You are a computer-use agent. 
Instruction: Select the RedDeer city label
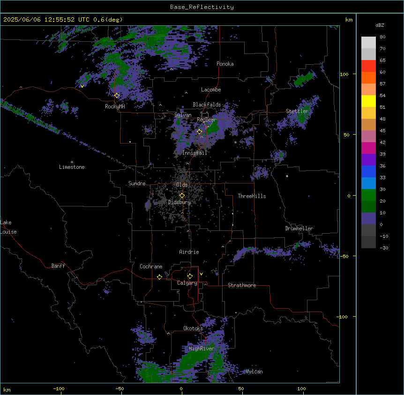point(207,120)
